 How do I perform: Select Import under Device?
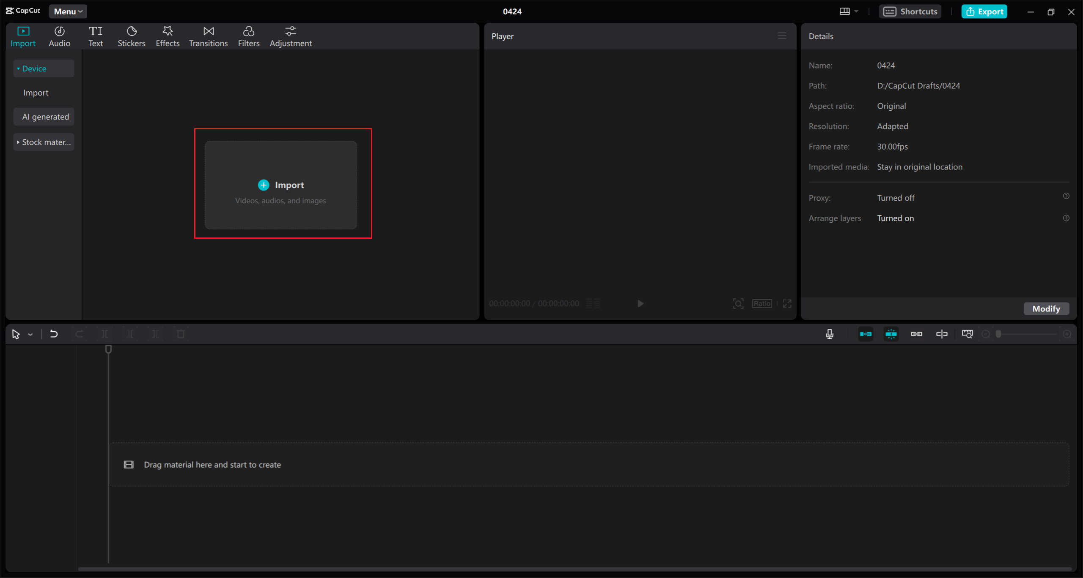pos(36,93)
